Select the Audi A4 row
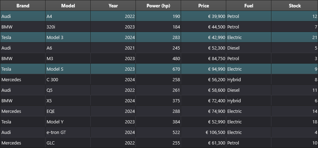The height and width of the screenshot is (148, 318). click(159, 16)
